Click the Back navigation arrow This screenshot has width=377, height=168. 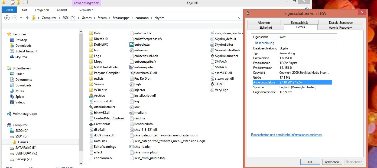(7, 18)
